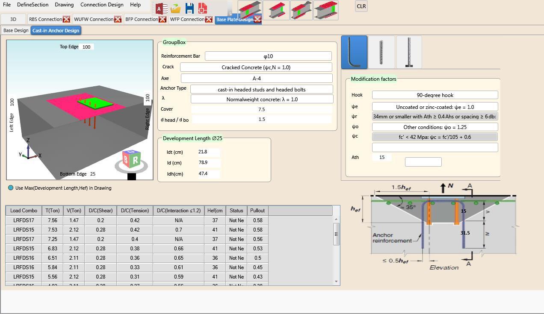This screenshot has width=544, height=314.
Task: Click the 3D view button
Action: [13, 19]
